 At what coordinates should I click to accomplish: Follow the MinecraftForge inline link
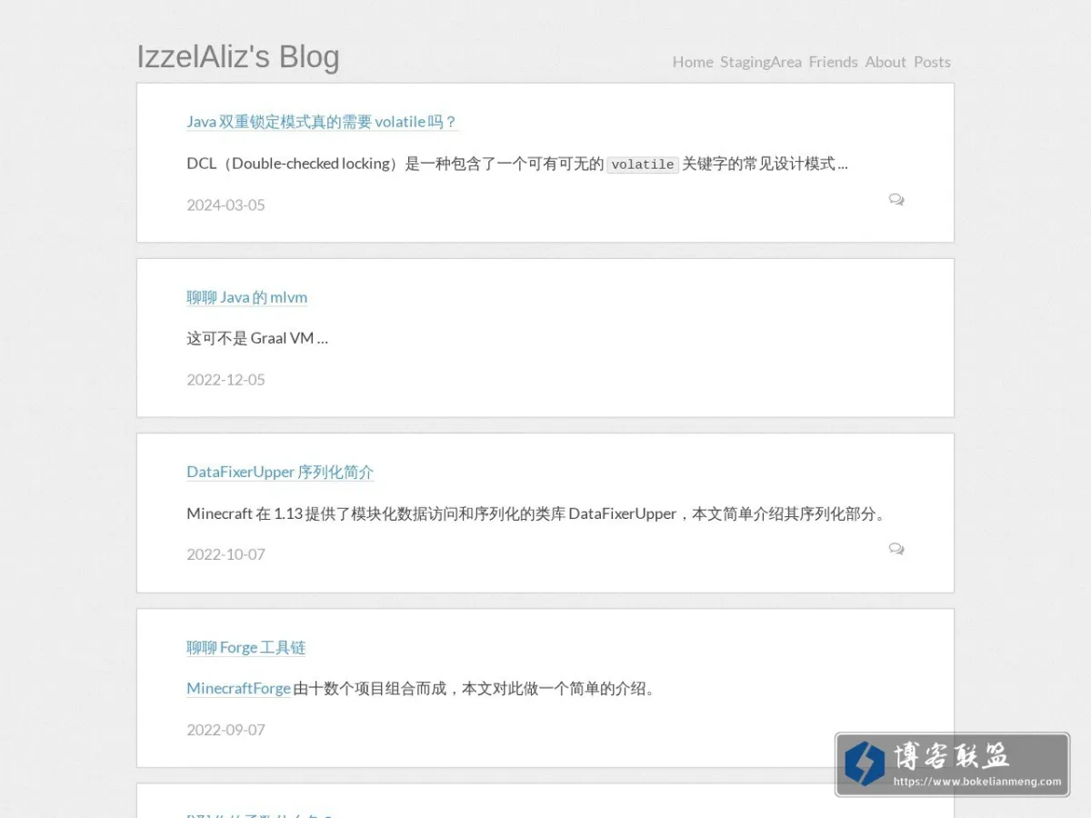pos(238,688)
